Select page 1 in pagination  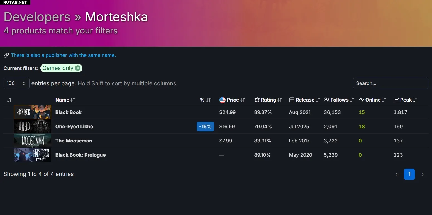(409, 174)
